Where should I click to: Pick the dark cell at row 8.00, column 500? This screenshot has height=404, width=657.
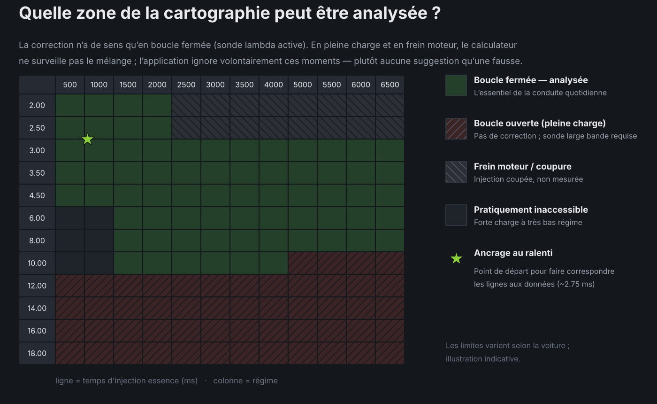tap(70, 241)
